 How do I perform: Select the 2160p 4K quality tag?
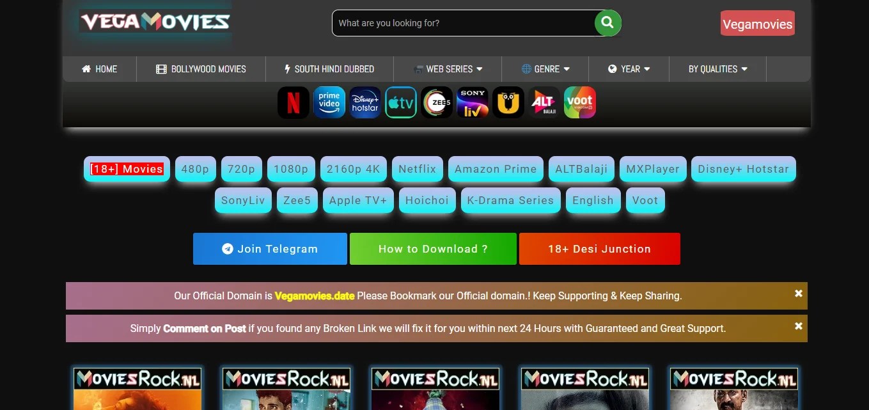(x=354, y=169)
